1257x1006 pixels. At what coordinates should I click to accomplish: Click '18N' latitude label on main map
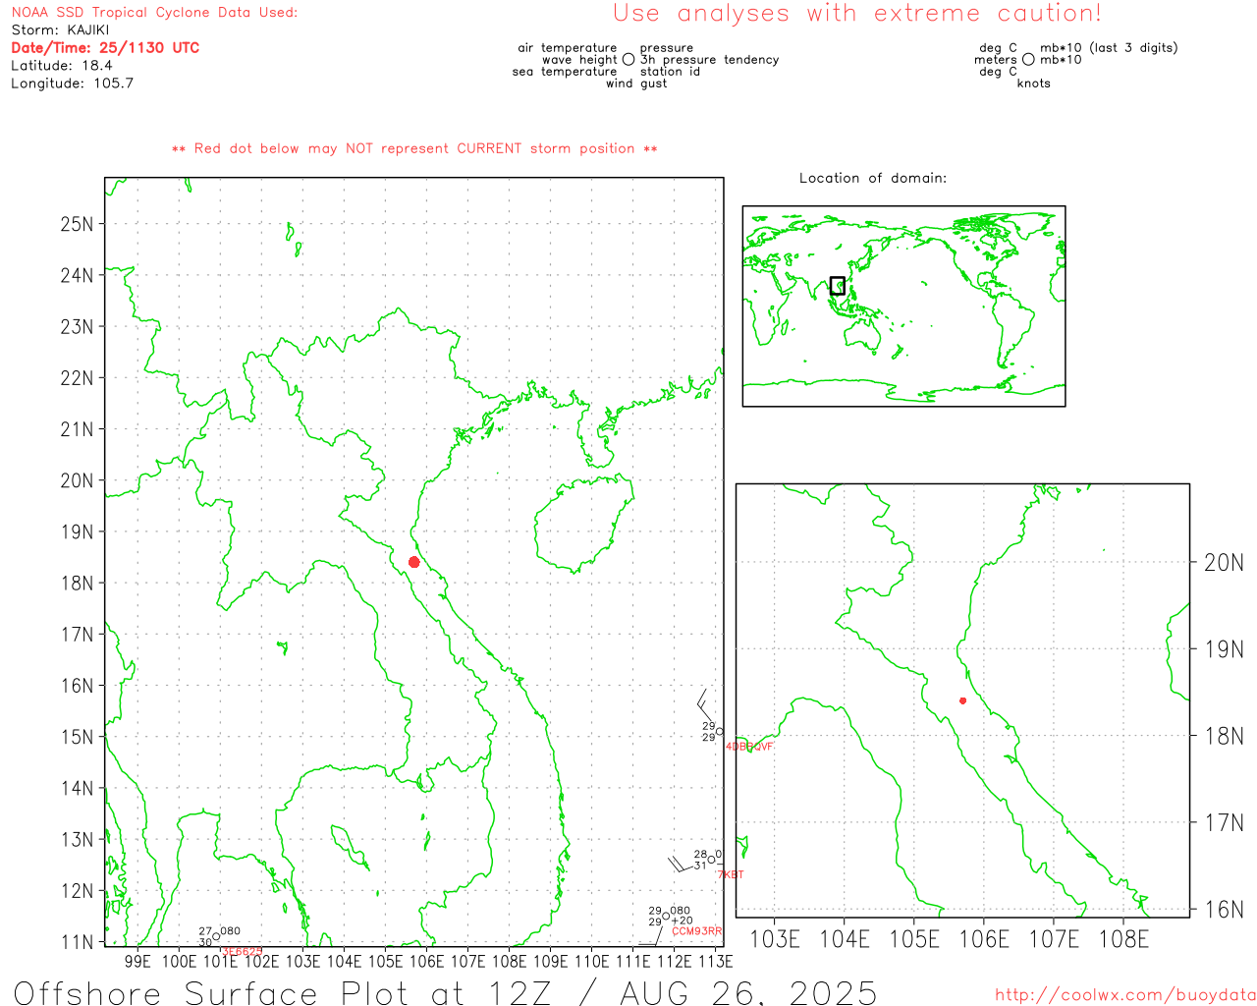(77, 584)
